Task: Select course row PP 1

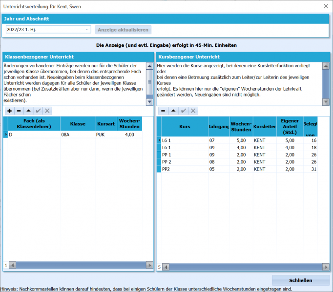Action: (x=185, y=155)
